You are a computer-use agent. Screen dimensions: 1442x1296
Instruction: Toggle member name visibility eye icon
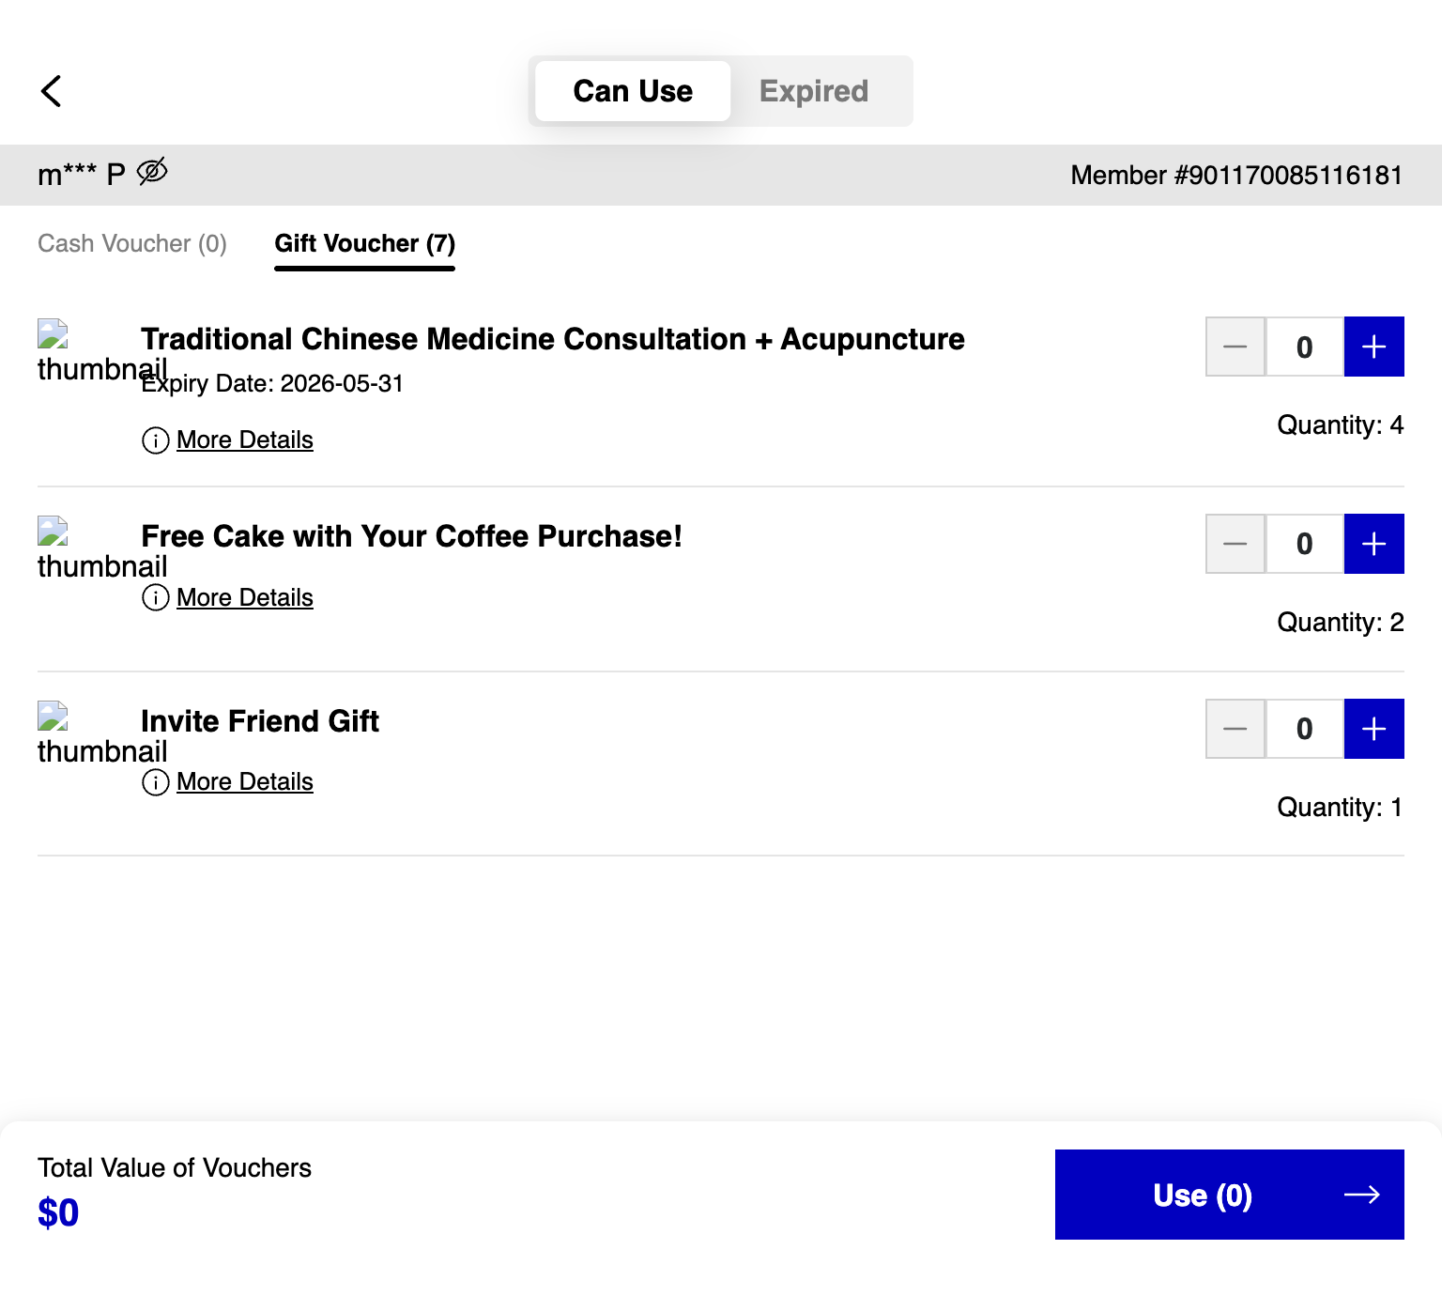pyautogui.click(x=152, y=172)
